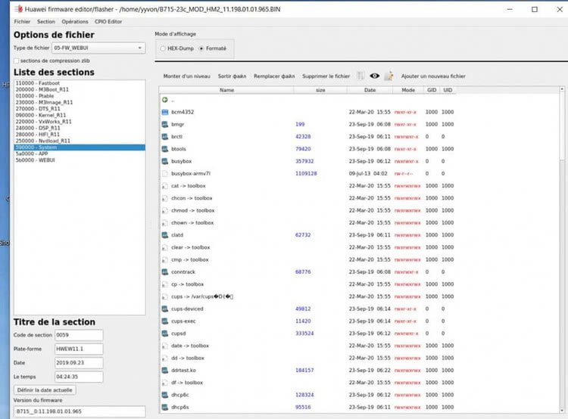Open the Opérations menu
Viewport: 568px width, 419px height.
[75, 22]
